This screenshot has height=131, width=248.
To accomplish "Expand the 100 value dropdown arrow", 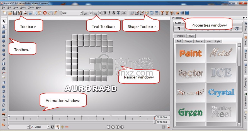I will pyautogui.click(x=100, y=13).
